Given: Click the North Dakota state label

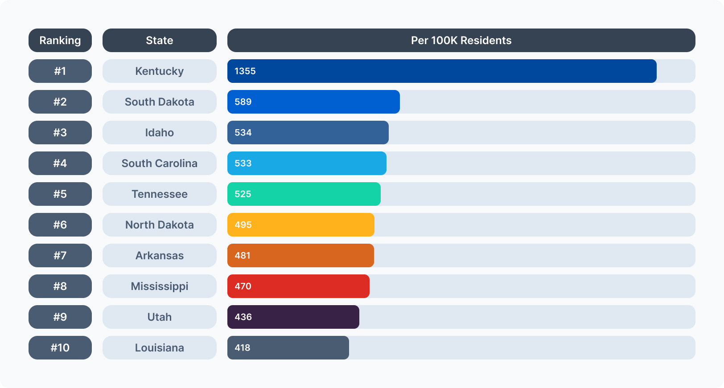Looking at the screenshot, I should (x=159, y=225).
